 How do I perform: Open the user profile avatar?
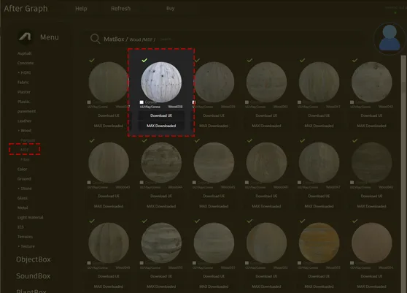pos(389,39)
